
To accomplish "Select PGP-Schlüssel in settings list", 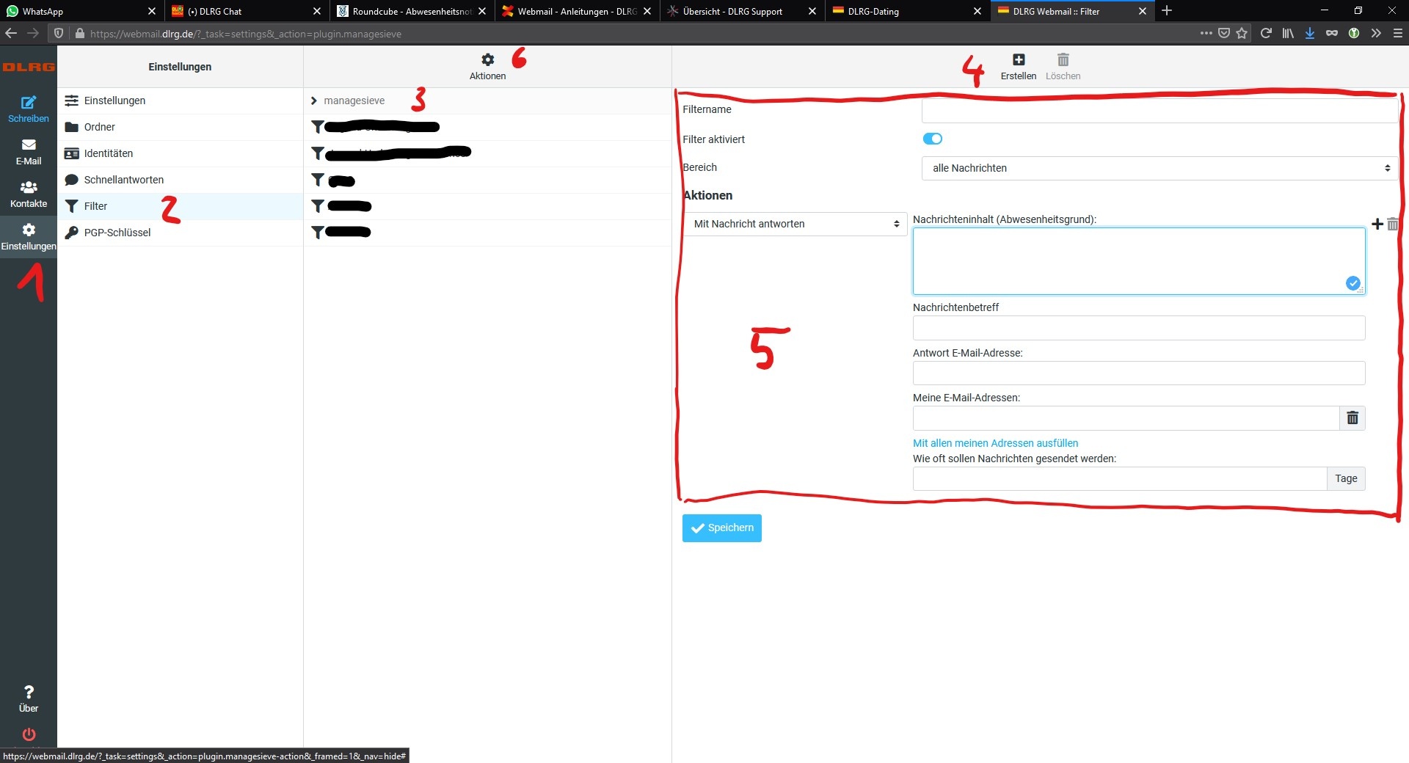I will (117, 233).
